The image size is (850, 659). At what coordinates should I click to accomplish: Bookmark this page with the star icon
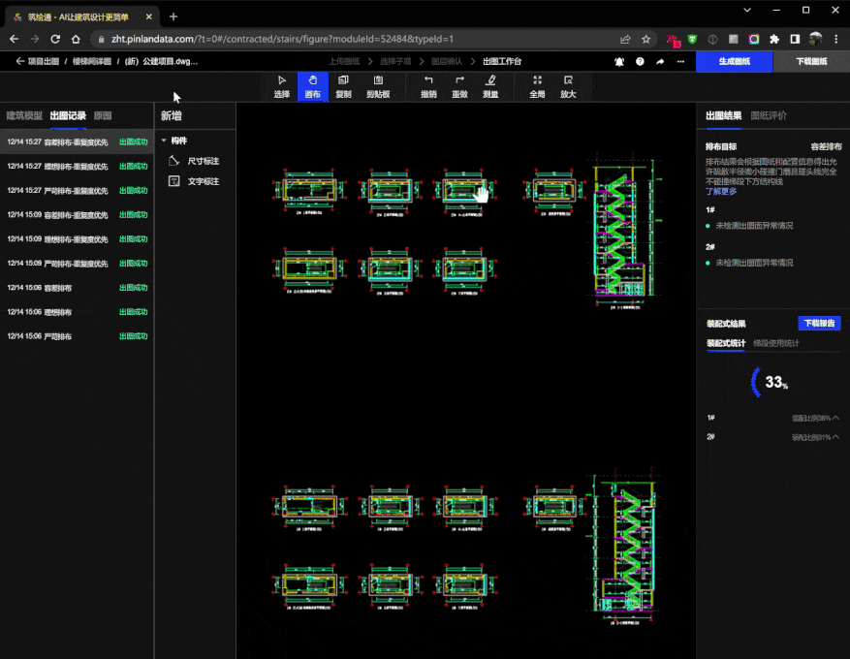(x=645, y=39)
